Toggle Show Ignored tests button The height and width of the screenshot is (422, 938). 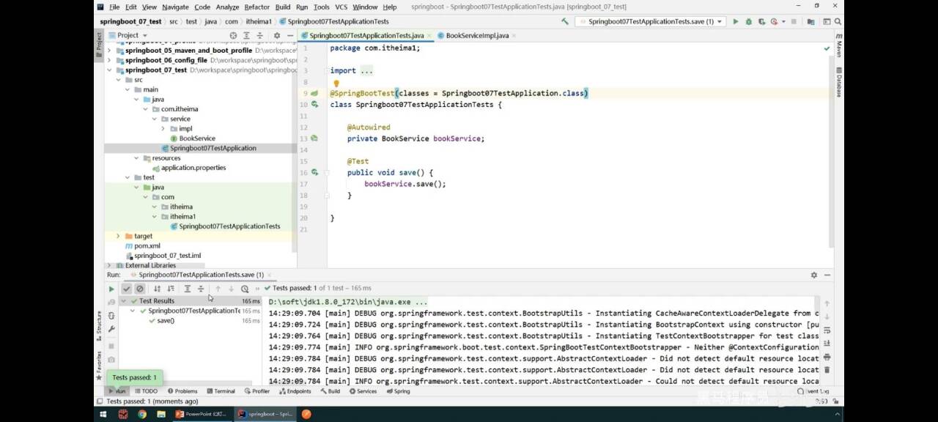tap(140, 289)
